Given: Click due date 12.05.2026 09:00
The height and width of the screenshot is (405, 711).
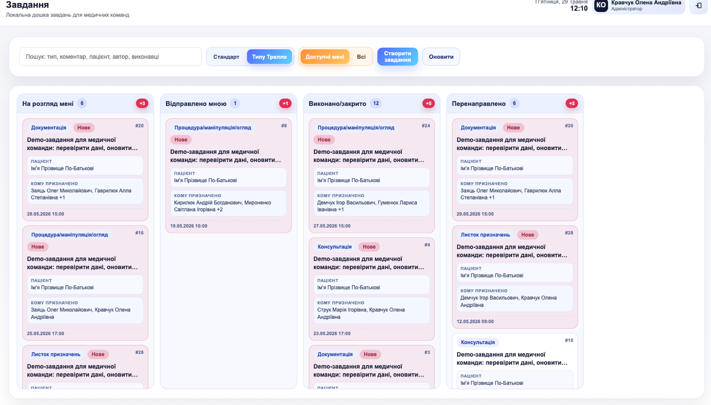Looking at the screenshot, I should tap(475, 322).
